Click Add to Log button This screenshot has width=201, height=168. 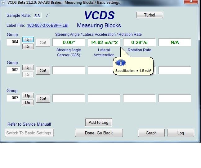98,122
